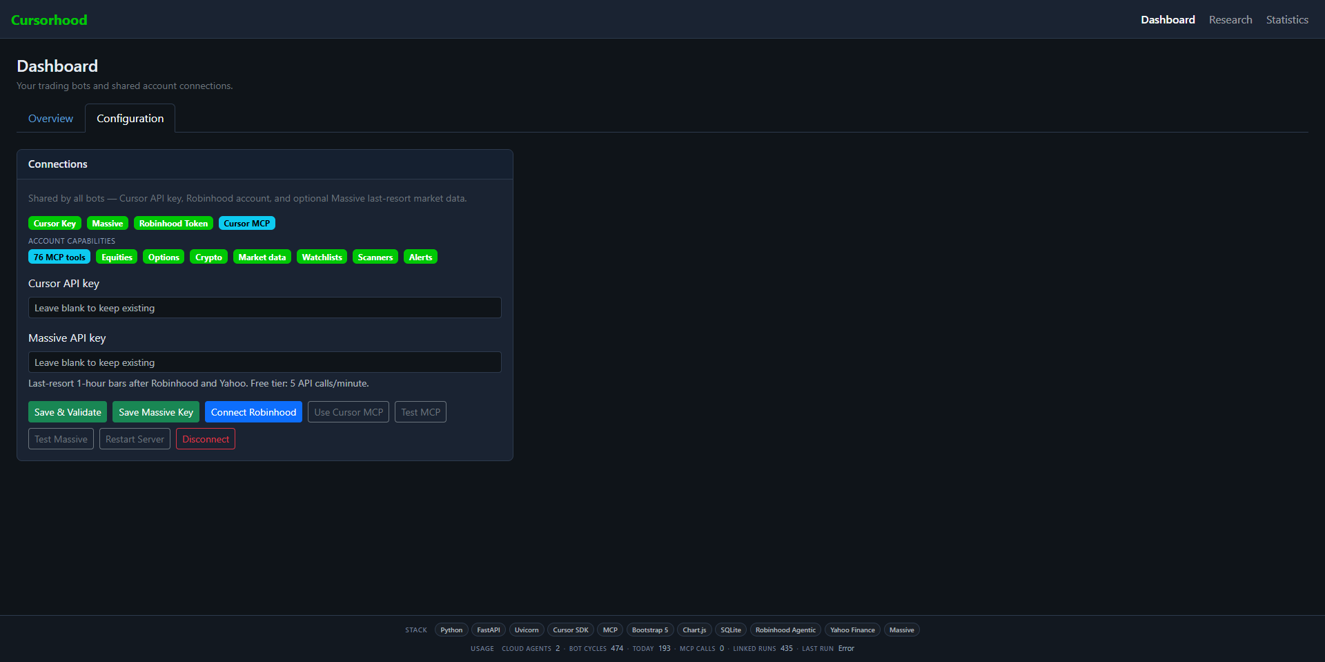This screenshot has height=662, width=1325.
Task: Click the Equities capability badge
Action: pyautogui.click(x=117, y=257)
